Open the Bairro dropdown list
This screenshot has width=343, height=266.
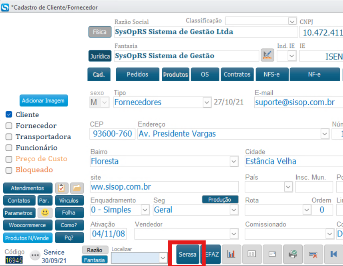(x=234, y=162)
